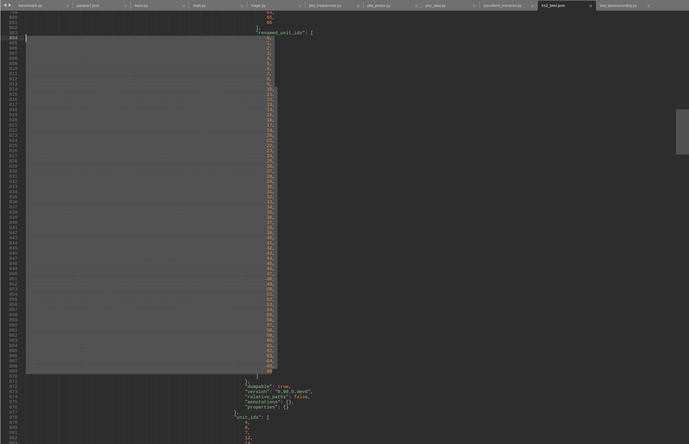Select the base.py tab
689x444 pixels.
pyautogui.click(x=141, y=5)
